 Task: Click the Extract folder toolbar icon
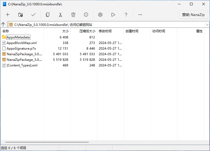click(21, 15)
